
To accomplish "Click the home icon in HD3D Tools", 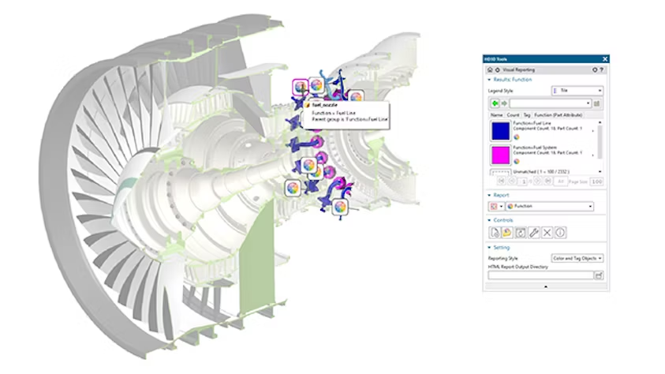I will 489,69.
